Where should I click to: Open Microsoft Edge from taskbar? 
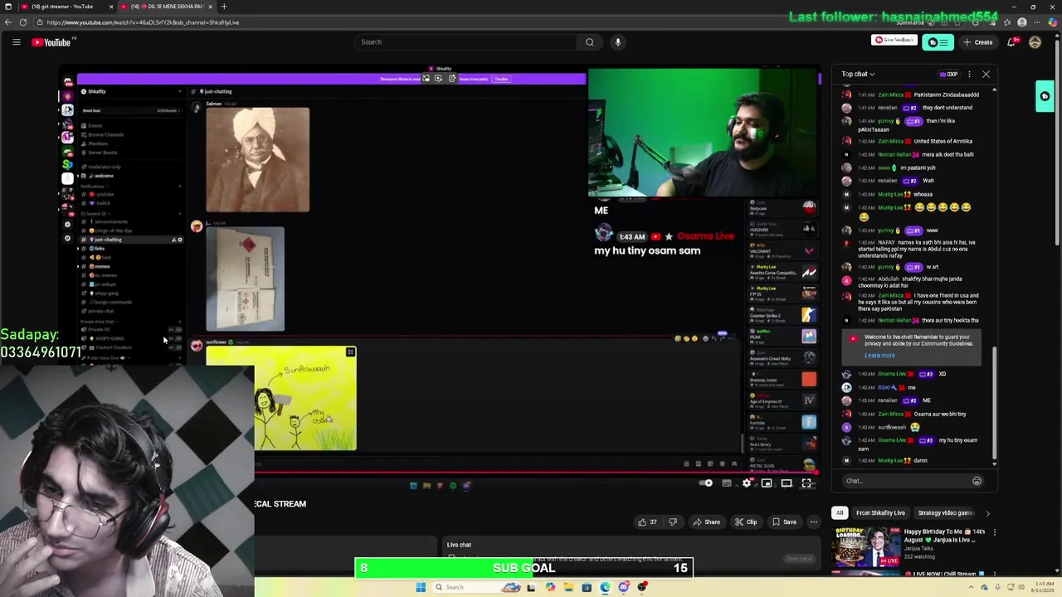(605, 587)
